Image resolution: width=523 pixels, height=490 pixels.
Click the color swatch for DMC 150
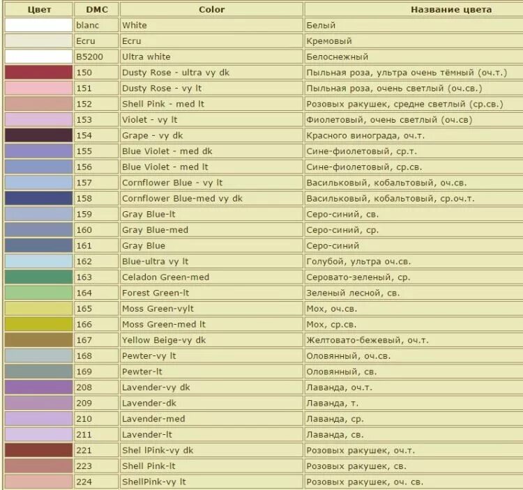38,72
